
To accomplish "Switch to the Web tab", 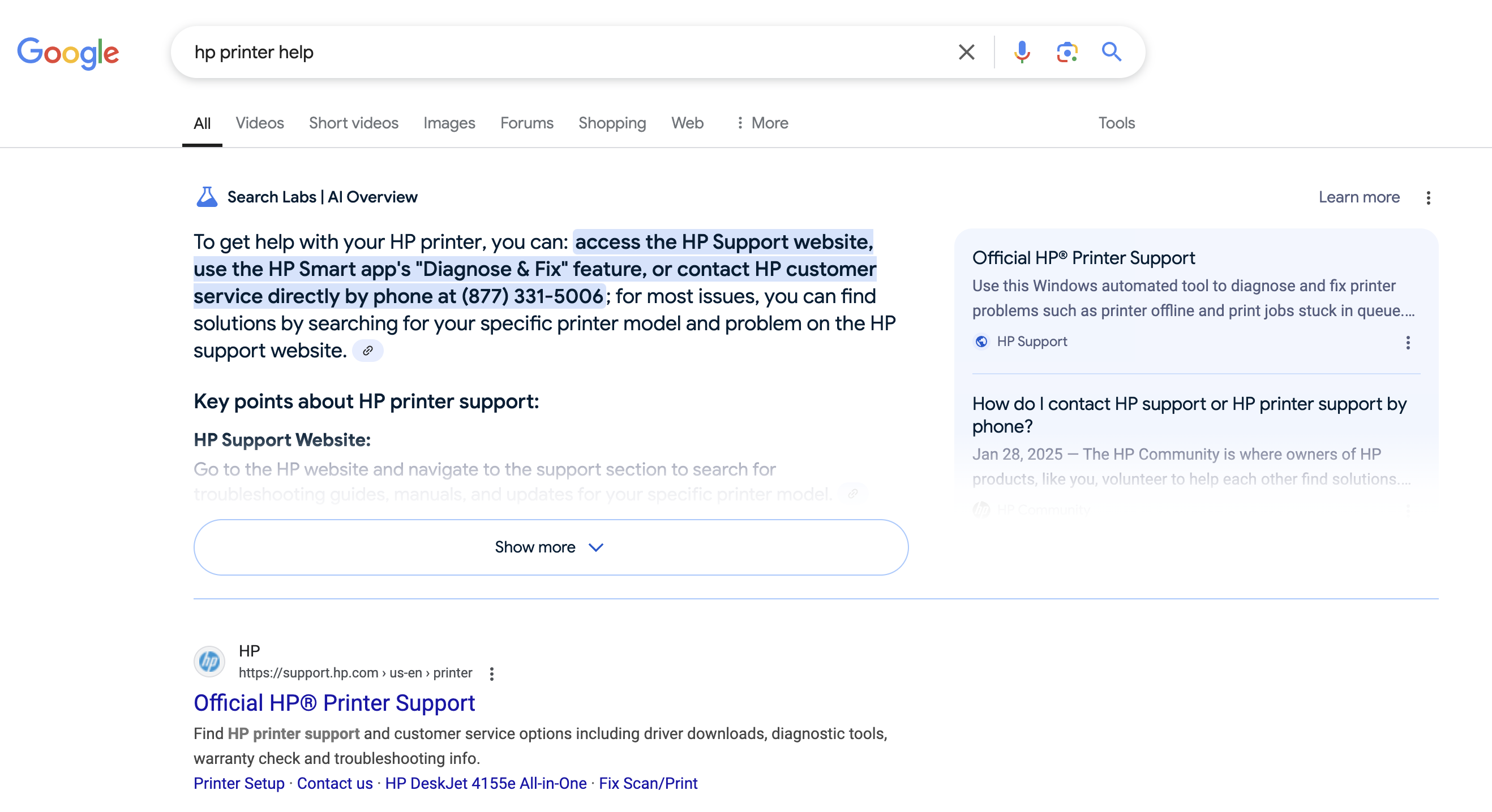I will pos(687,123).
